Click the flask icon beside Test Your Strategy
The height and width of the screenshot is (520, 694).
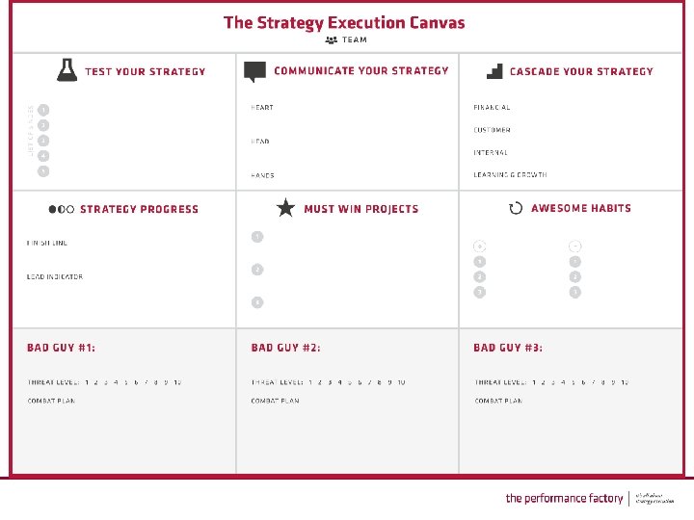point(67,70)
